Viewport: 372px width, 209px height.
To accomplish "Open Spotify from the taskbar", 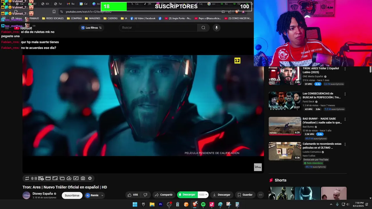I will pyautogui.click(x=203, y=204).
